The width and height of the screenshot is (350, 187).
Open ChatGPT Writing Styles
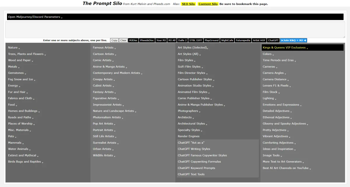[194, 149]
